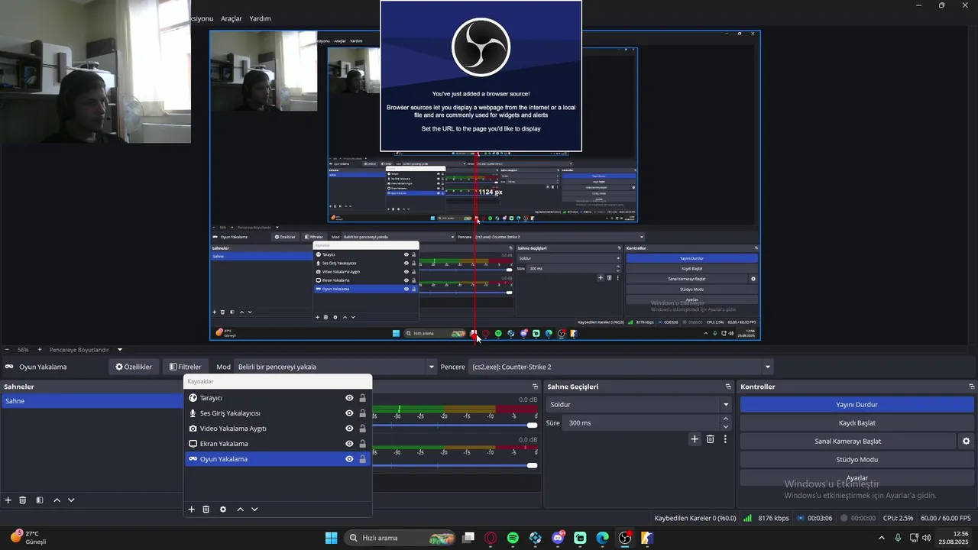Image resolution: width=978 pixels, height=550 pixels.
Task: Zoom out preview with minus icon
Action: coord(7,350)
